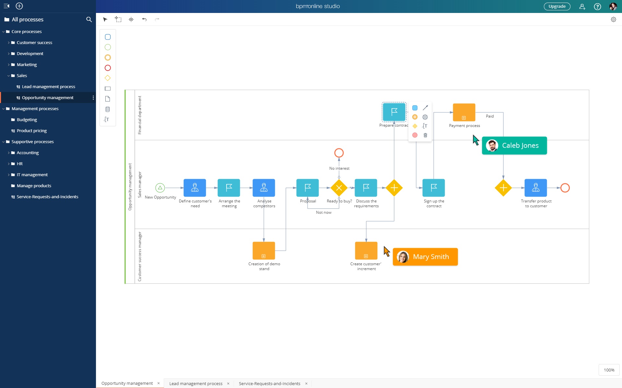Open the three-dot menu on Opportunity management
Screen dimensions: 622x388
[x=93, y=97]
